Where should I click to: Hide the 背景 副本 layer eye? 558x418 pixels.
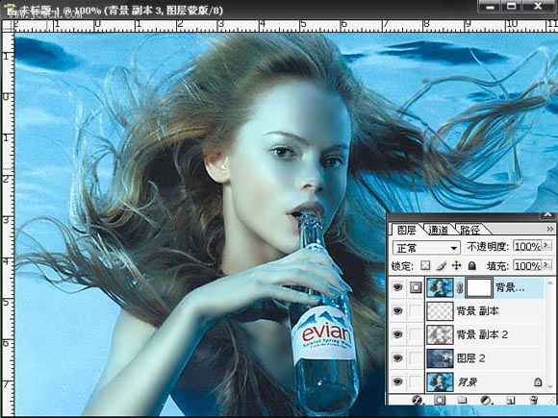pyautogui.click(x=397, y=311)
